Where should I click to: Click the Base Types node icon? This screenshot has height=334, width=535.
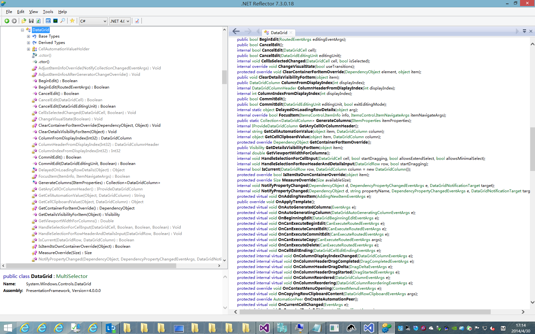tap(34, 36)
